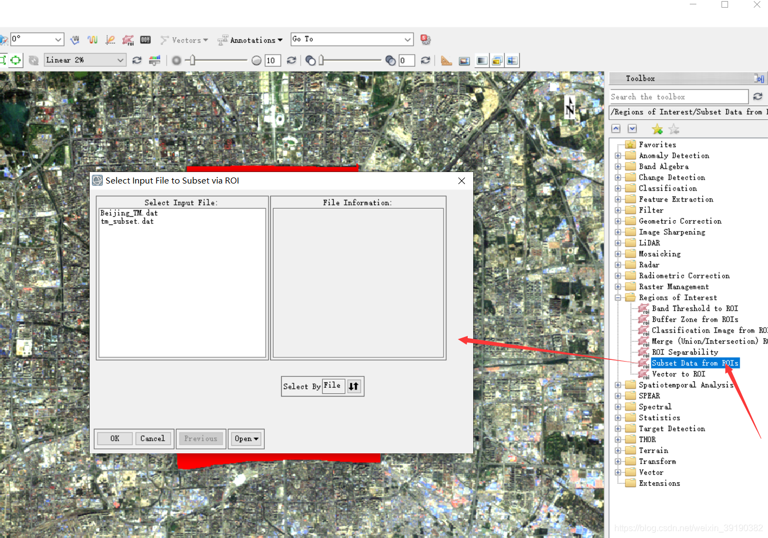The image size is (768, 538).
Task: Open the Annotations dropdown menu
Action: 250,40
